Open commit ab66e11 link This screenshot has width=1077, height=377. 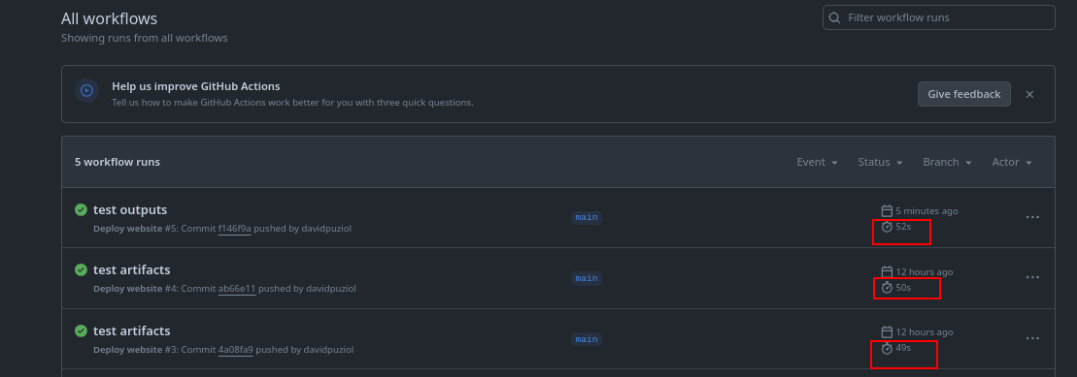tap(237, 289)
